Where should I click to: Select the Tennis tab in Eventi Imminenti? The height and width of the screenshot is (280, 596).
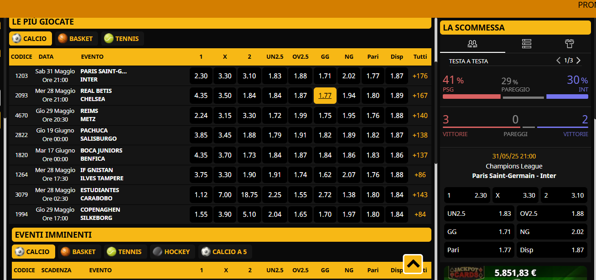point(125,252)
